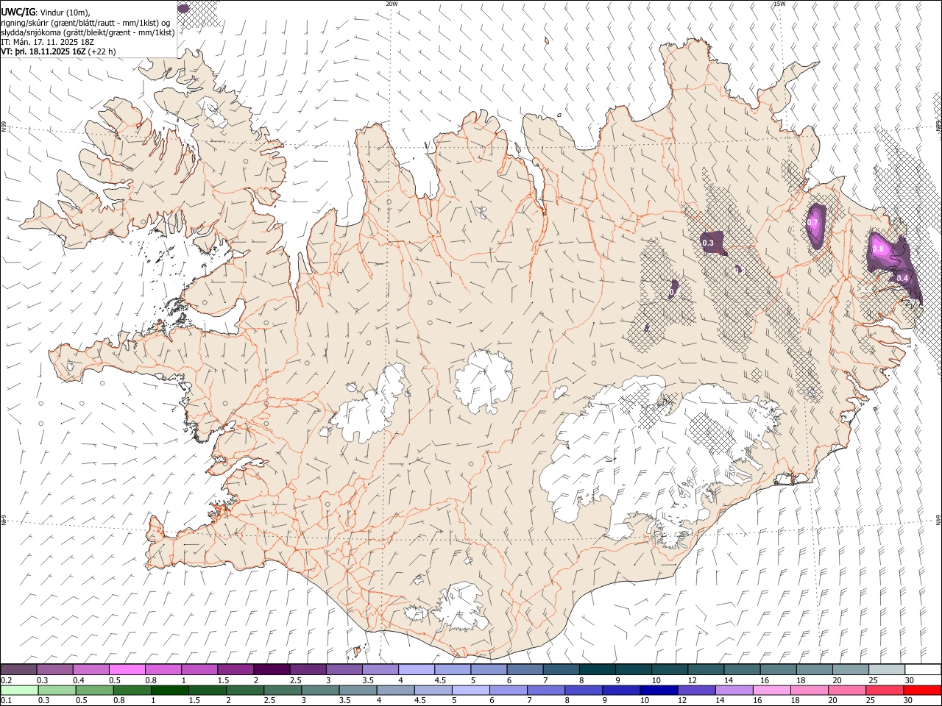
Task: Click the 20W longitude label
Action: click(392, 4)
